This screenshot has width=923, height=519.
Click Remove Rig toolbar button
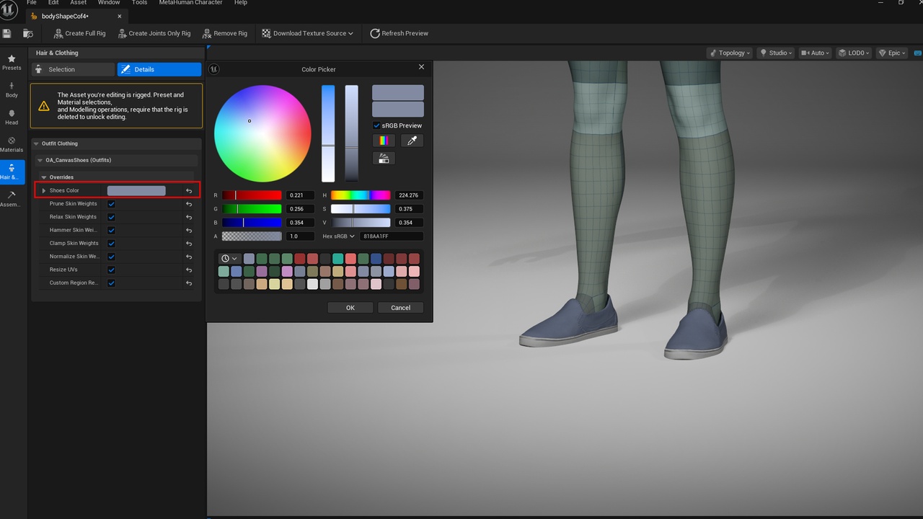click(225, 33)
